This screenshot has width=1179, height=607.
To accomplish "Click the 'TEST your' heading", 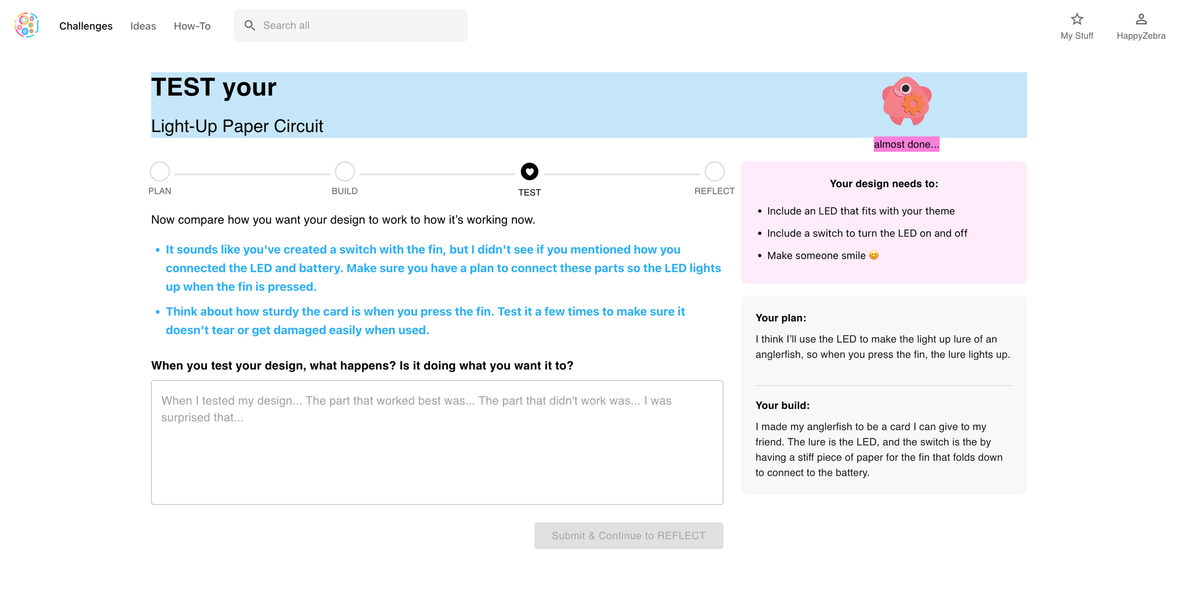I will pos(214,88).
